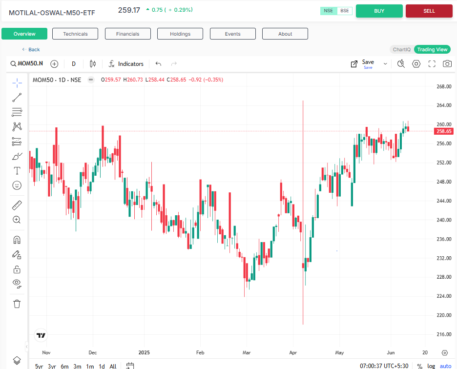Set range to 3yr

click(x=52, y=366)
